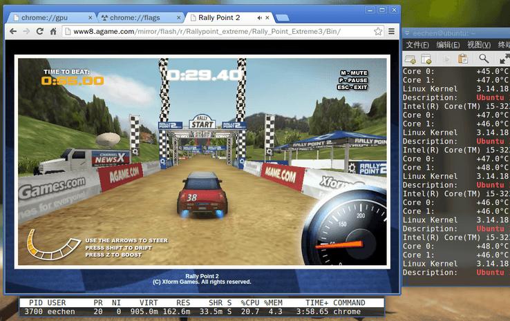The height and width of the screenshot is (321, 510).
Task: Click 'PRESS SHIFT TO DRIFT' instruction
Action: point(118,248)
